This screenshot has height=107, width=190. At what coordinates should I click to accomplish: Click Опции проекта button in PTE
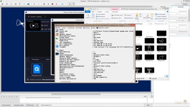6,105
